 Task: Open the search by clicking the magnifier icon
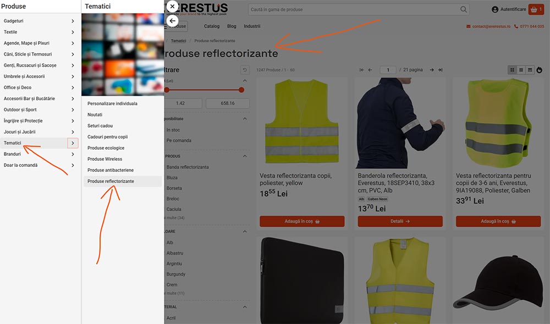464,9
